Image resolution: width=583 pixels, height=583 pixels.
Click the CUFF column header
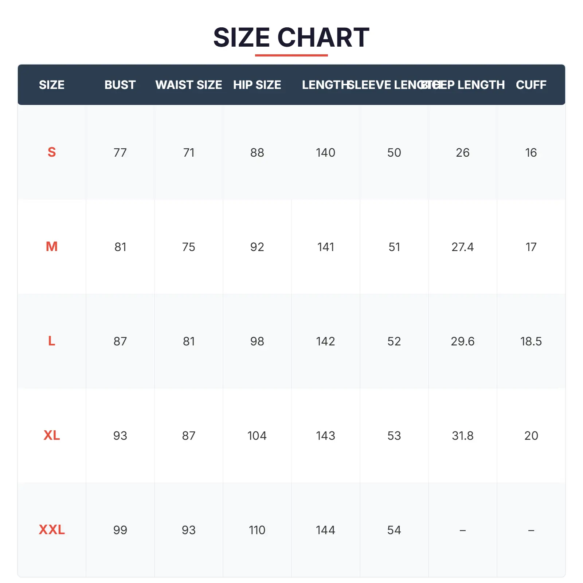pos(531,85)
